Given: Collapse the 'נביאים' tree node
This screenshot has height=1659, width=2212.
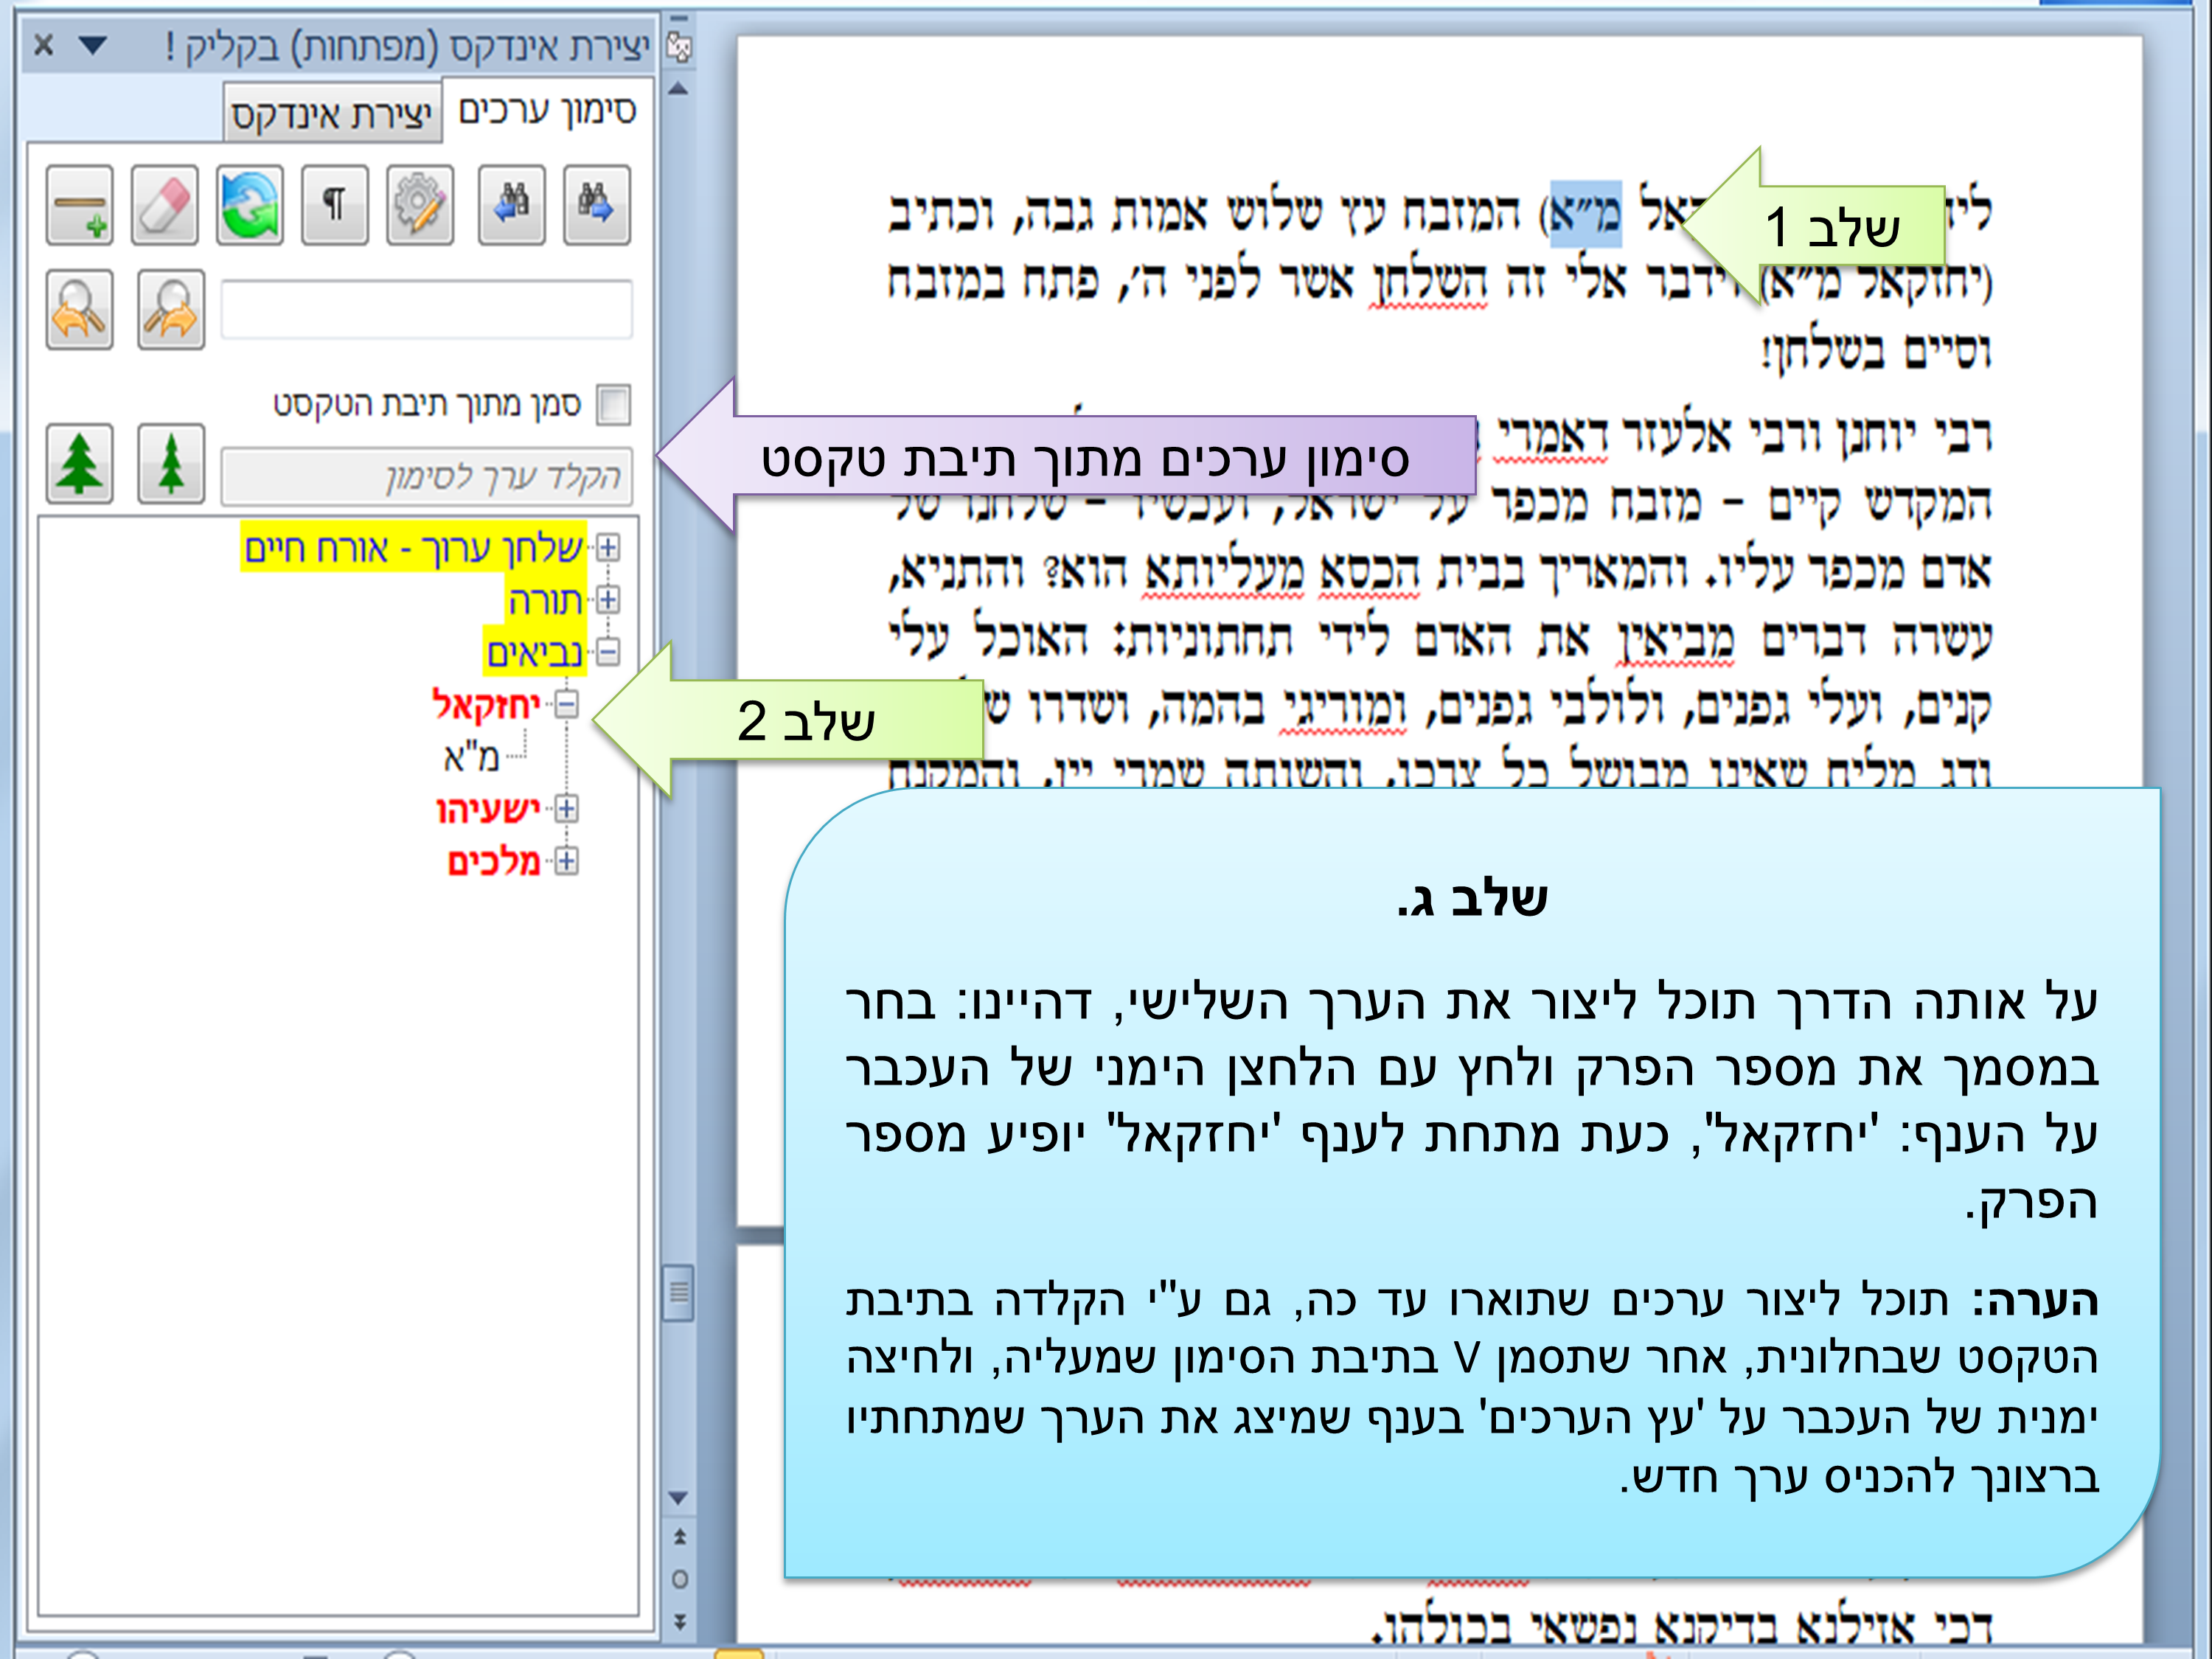Looking at the screenshot, I should (x=607, y=651).
